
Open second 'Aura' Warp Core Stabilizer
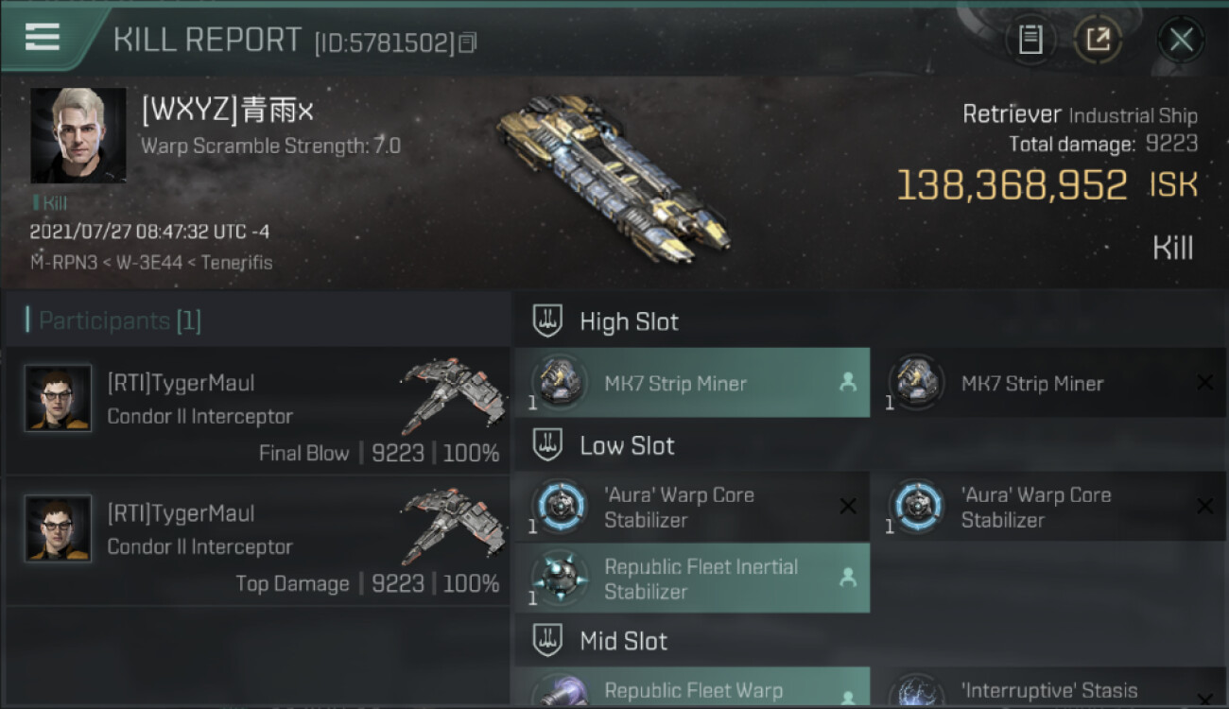pos(1049,507)
